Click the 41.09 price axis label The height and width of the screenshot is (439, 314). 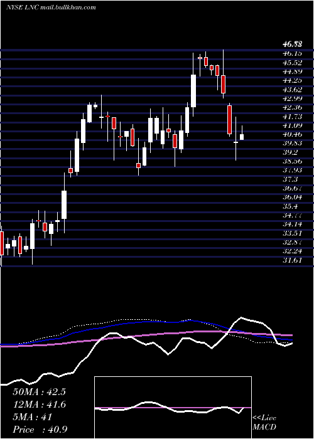(x=292, y=125)
